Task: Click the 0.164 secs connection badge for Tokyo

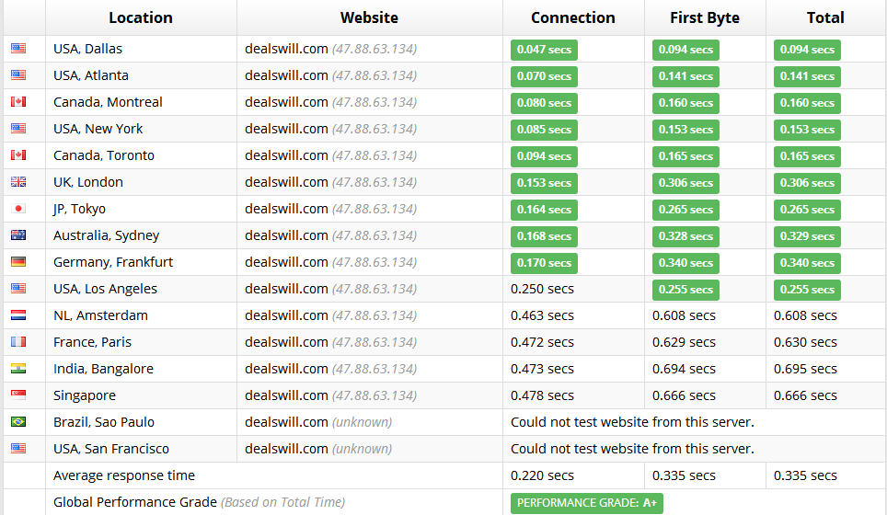Action: click(544, 210)
